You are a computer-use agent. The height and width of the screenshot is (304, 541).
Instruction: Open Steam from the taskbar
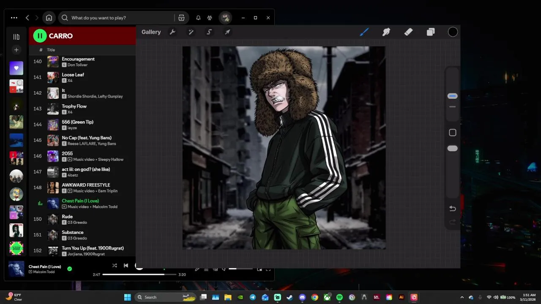[290, 297]
